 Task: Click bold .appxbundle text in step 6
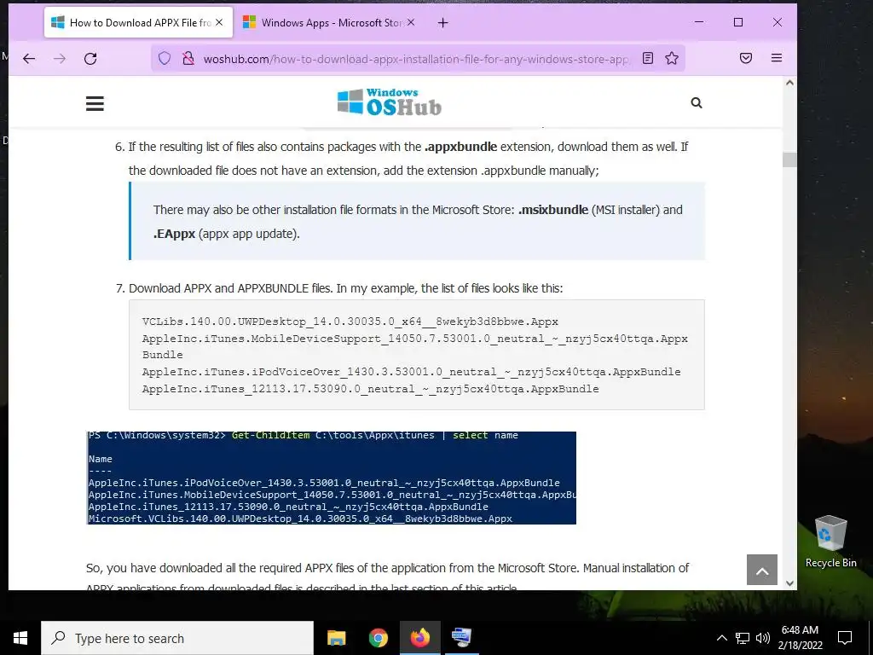tap(460, 147)
